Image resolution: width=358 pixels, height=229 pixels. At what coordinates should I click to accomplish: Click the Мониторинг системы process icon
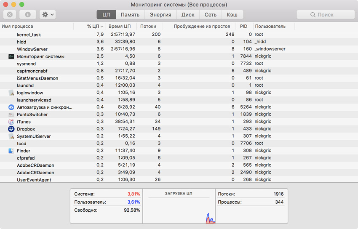(11, 56)
